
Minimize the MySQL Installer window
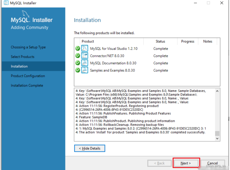tap(195, 3)
